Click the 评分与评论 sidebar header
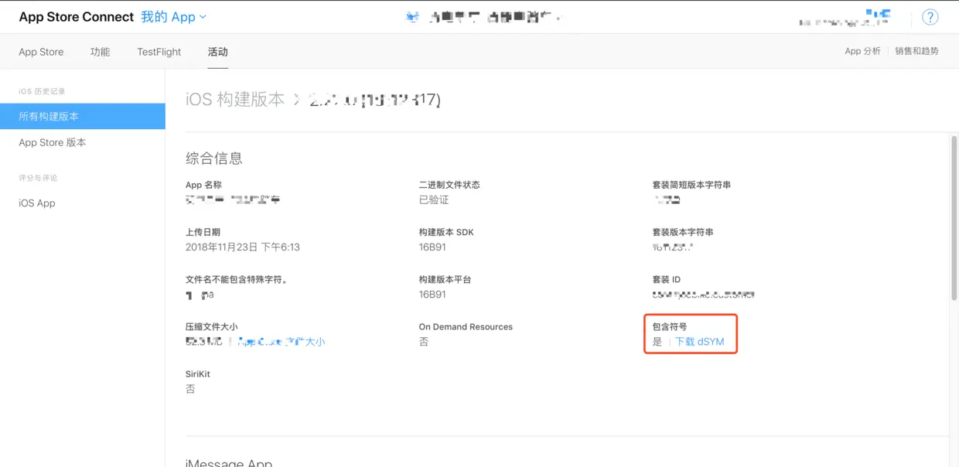This screenshot has width=959, height=467. (38, 178)
